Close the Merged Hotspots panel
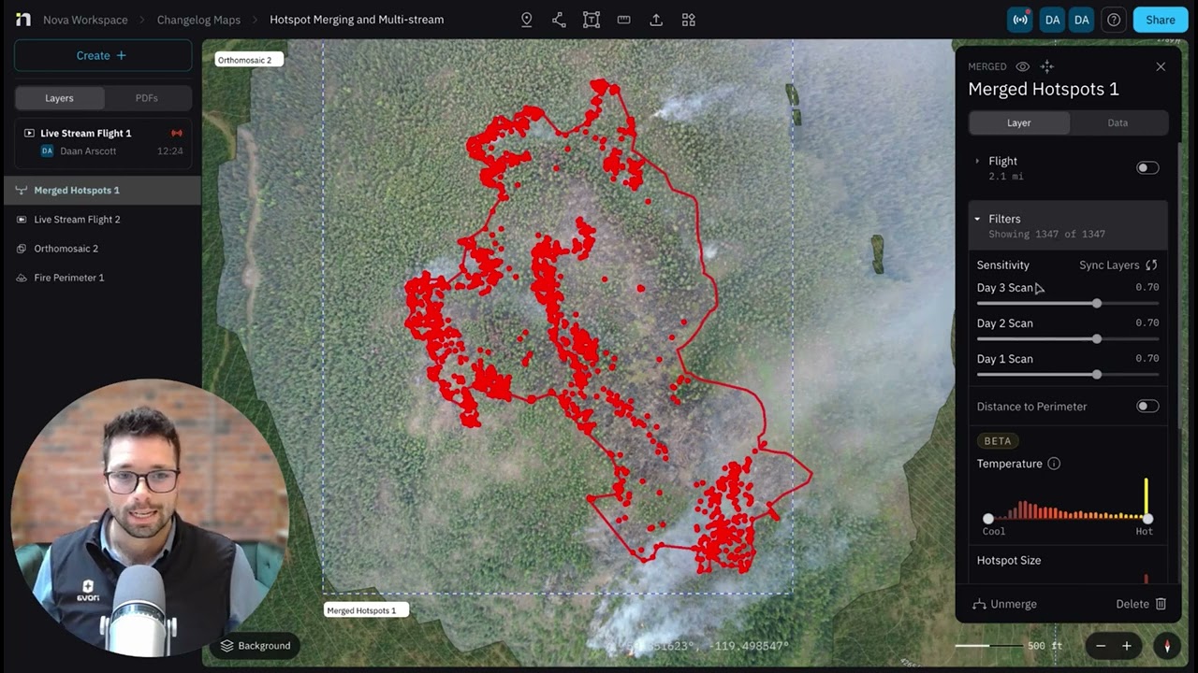1198x673 pixels. (1161, 66)
